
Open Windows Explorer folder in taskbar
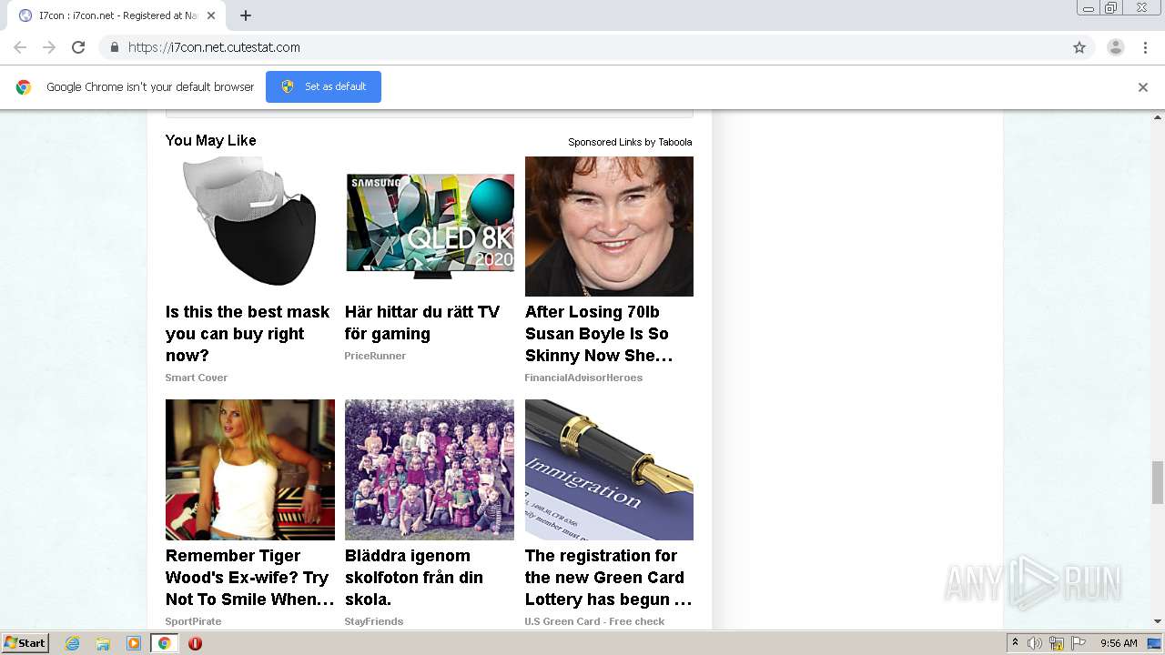pyautogui.click(x=103, y=643)
